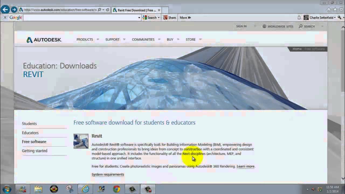Open the Students sidebar link
The image size is (345, 194).
pyautogui.click(x=29, y=124)
